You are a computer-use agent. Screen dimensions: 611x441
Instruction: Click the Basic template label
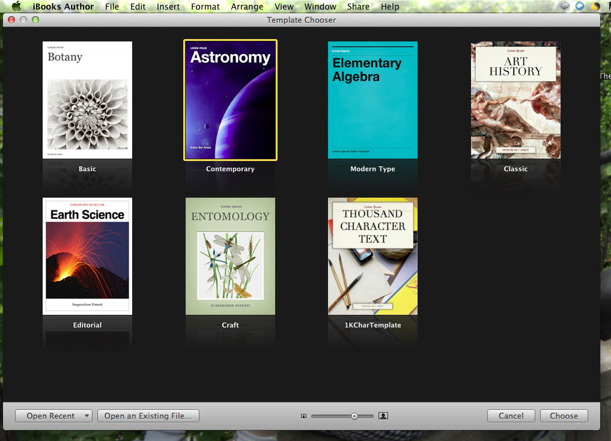87,169
